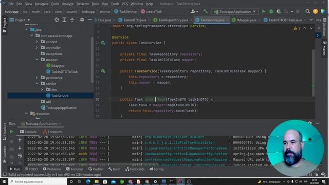Open Project panel settings gear
This screenshot has width=329, height=185.
point(82,20)
